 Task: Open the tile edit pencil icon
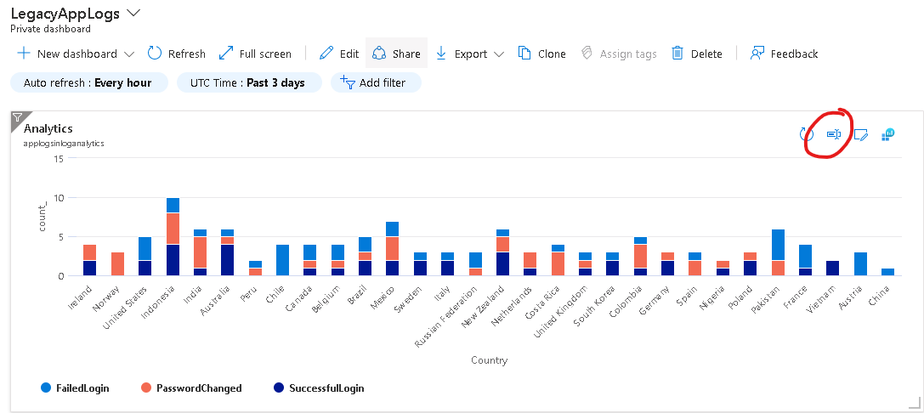coord(860,134)
